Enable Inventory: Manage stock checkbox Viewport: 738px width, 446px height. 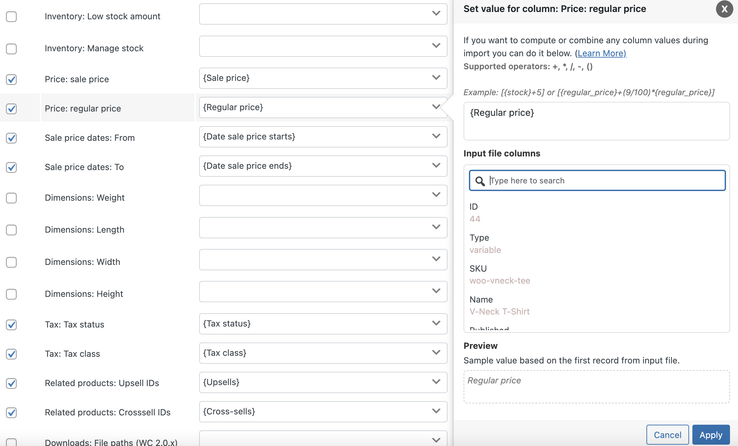click(11, 49)
